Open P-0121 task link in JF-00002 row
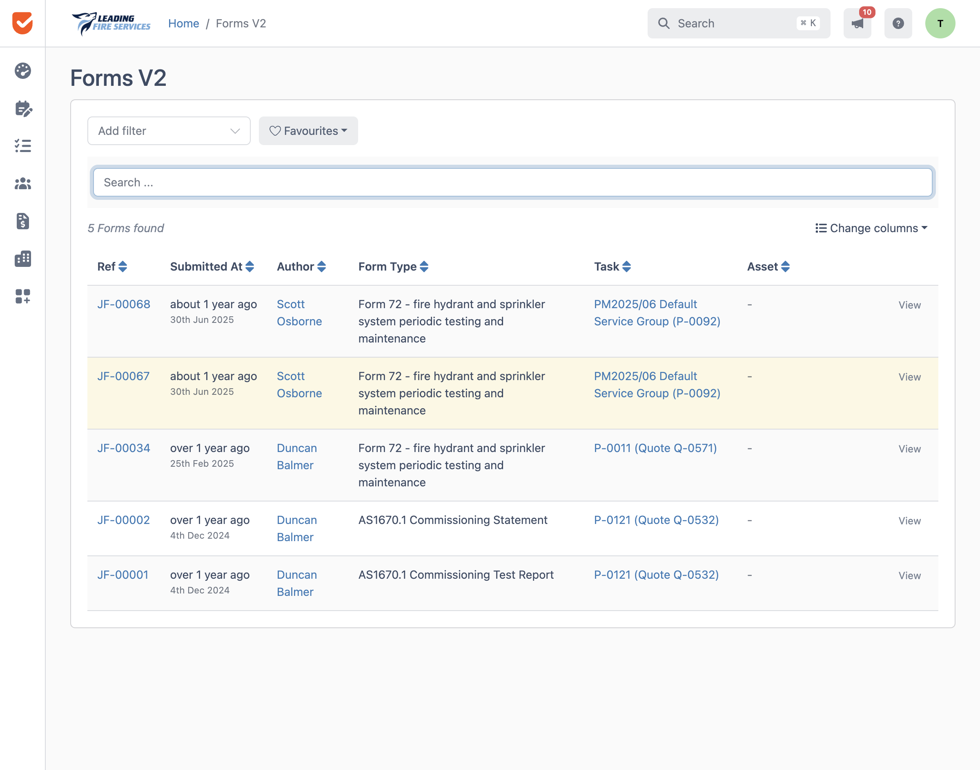 656,520
